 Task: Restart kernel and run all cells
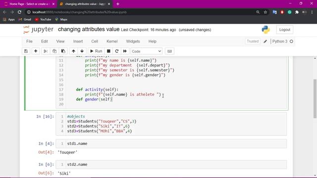tap(125, 51)
